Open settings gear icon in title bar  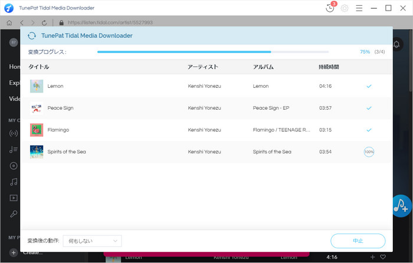tap(345, 8)
